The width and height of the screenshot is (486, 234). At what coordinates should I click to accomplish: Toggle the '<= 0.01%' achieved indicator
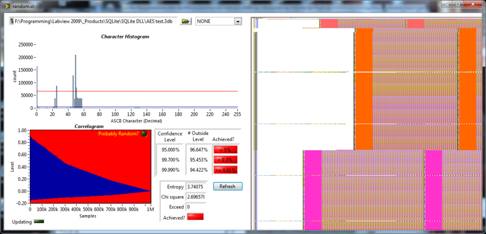(225, 170)
